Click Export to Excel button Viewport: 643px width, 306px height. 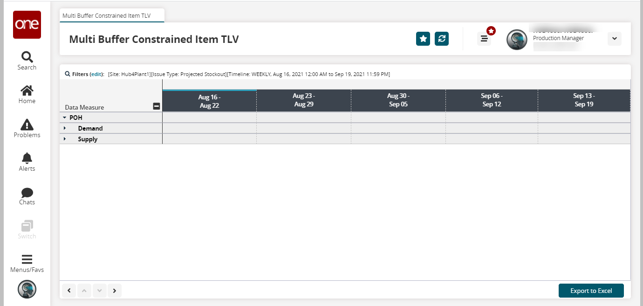click(x=591, y=291)
